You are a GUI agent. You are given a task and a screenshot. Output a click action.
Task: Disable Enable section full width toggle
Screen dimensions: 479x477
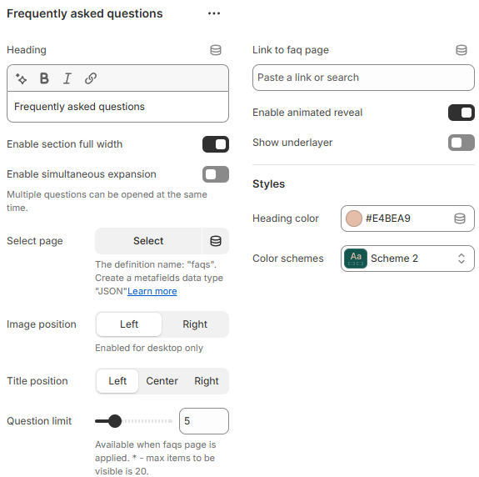tap(216, 144)
